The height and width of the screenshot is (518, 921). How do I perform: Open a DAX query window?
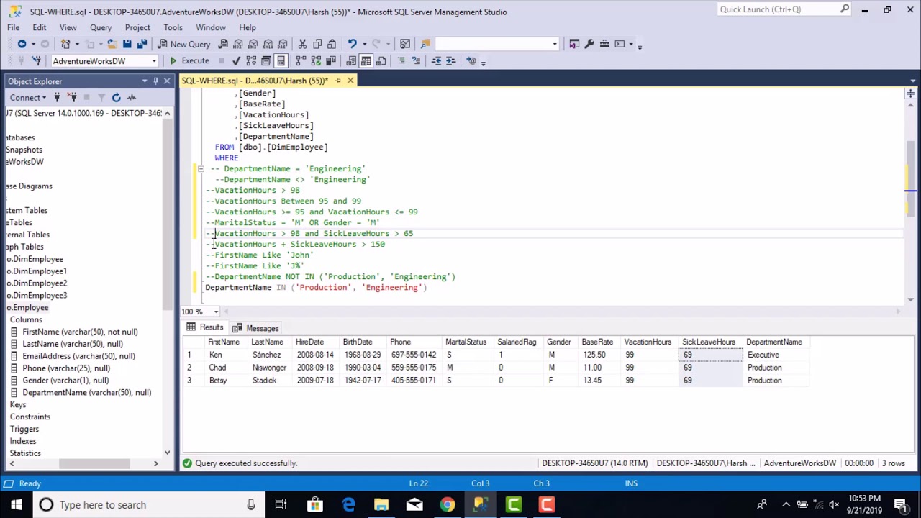(283, 44)
